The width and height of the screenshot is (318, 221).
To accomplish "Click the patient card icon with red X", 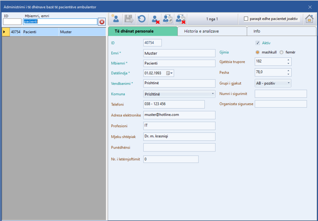I will (181, 19).
